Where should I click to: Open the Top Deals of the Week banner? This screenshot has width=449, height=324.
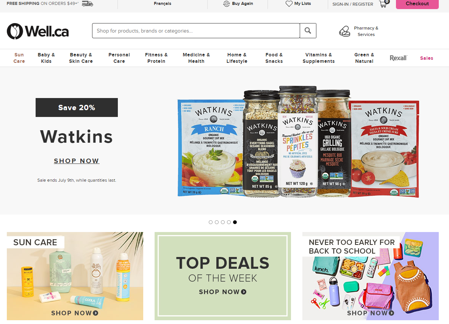(x=223, y=276)
